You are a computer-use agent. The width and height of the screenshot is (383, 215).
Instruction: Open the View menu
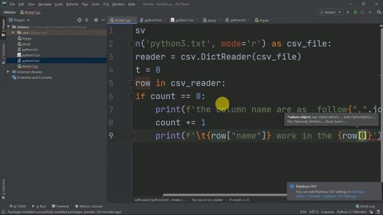coord(31,4)
